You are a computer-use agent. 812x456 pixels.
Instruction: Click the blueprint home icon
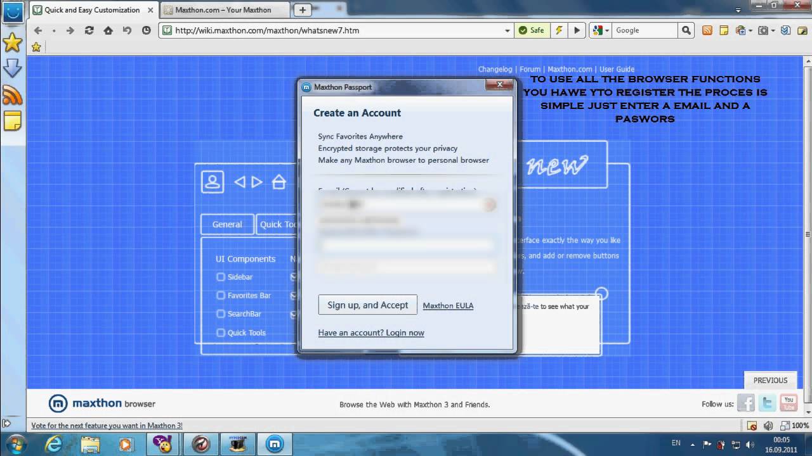(278, 182)
